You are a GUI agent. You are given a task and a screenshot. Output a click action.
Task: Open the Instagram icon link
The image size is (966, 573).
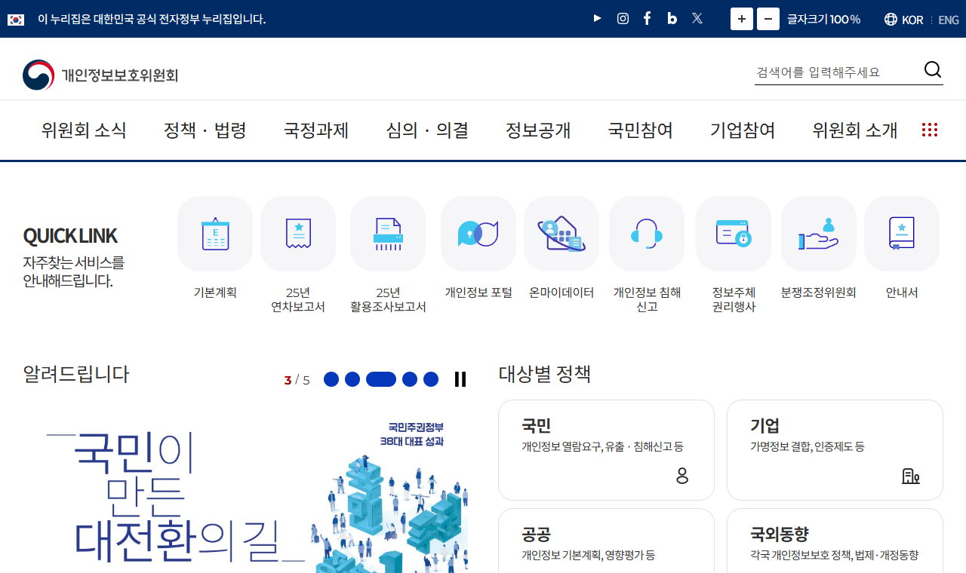pyautogui.click(x=623, y=19)
